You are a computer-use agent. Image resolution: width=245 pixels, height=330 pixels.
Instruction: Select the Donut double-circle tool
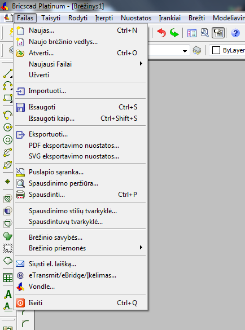(8, 140)
